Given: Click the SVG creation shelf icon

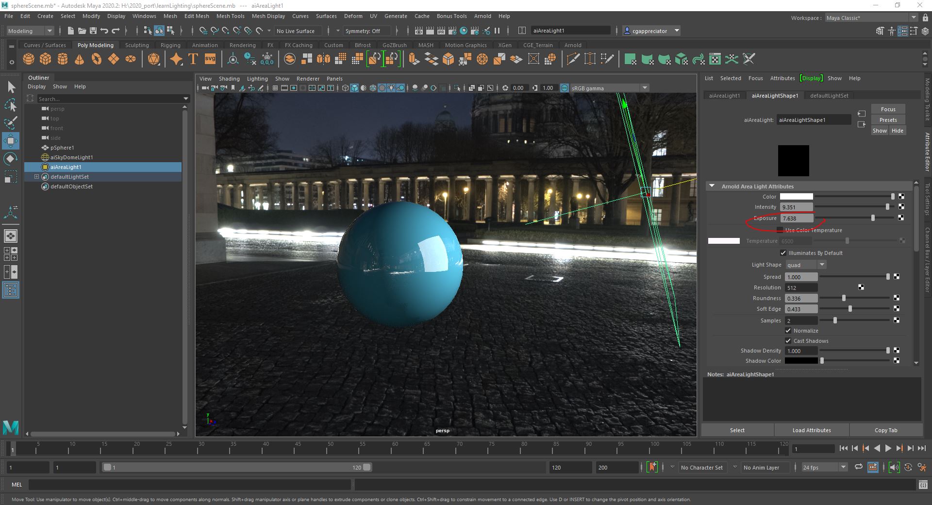Looking at the screenshot, I should click(209, 59).
